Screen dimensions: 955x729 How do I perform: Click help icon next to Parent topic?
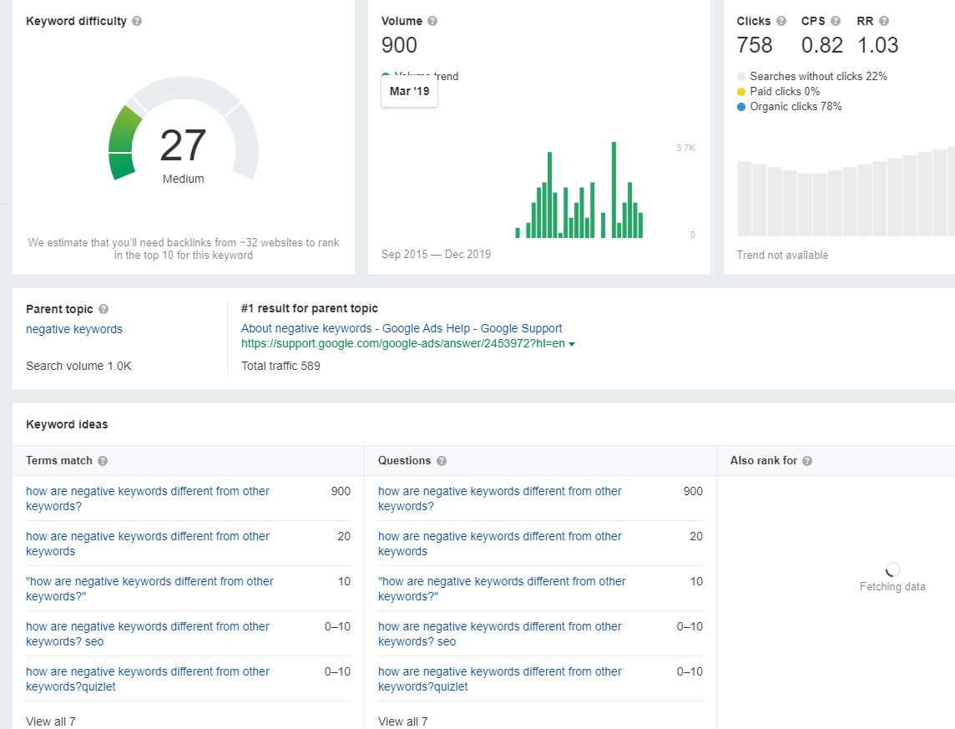click(104, 309)
